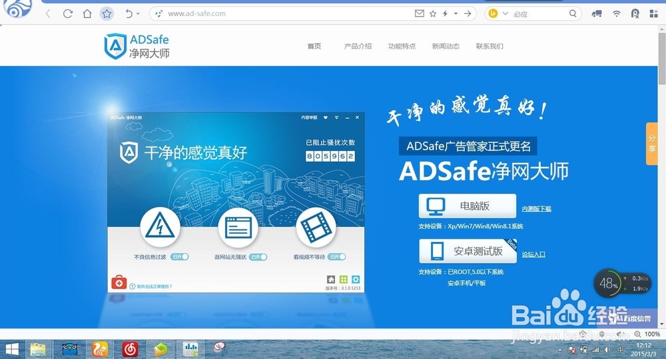Open File Explorer from the taskbar

38,350
